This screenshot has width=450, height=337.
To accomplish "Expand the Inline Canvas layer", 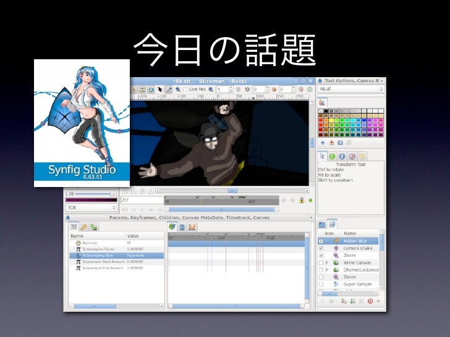I will click(327, 262).
